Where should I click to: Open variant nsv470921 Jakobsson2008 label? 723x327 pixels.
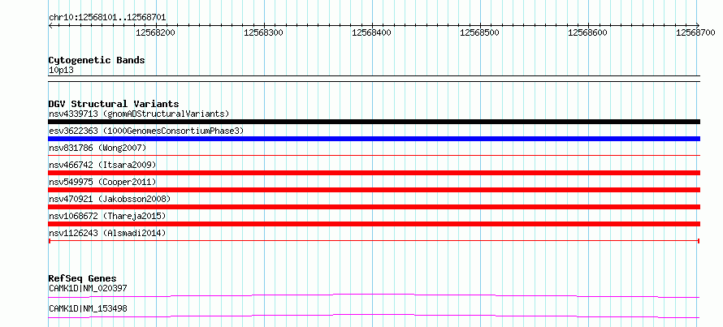(110, 199)
